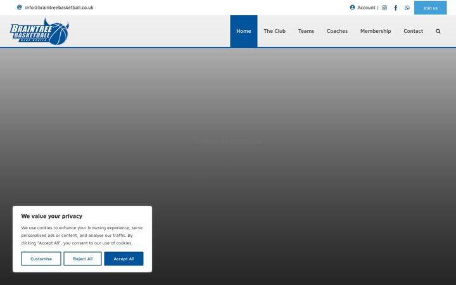This screenshot has width=456, height=285.
Task: Open the Instagram icon link
Action: (384, 8)
